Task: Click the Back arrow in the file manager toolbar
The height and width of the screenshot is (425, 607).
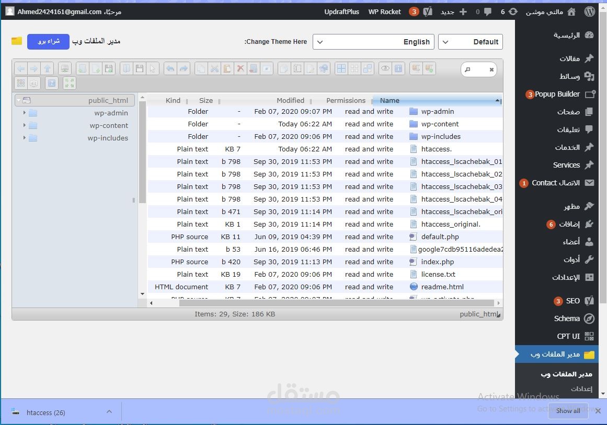Action: (21, 69)
